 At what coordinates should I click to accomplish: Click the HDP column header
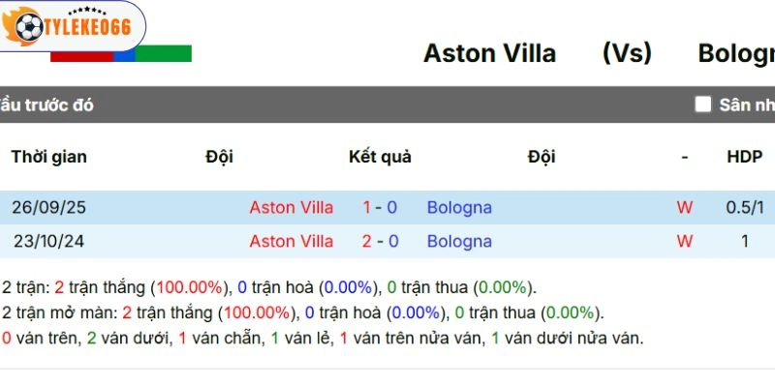(744, 157)
